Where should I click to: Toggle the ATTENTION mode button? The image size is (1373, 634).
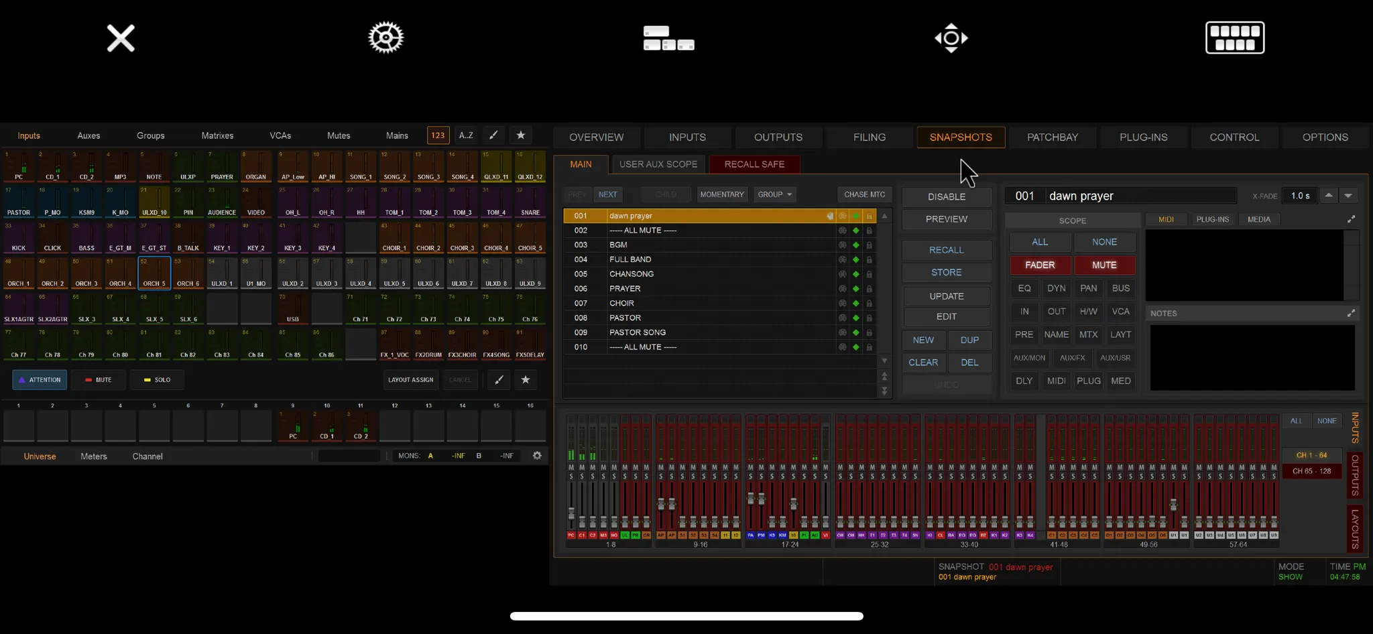(40, 380)
